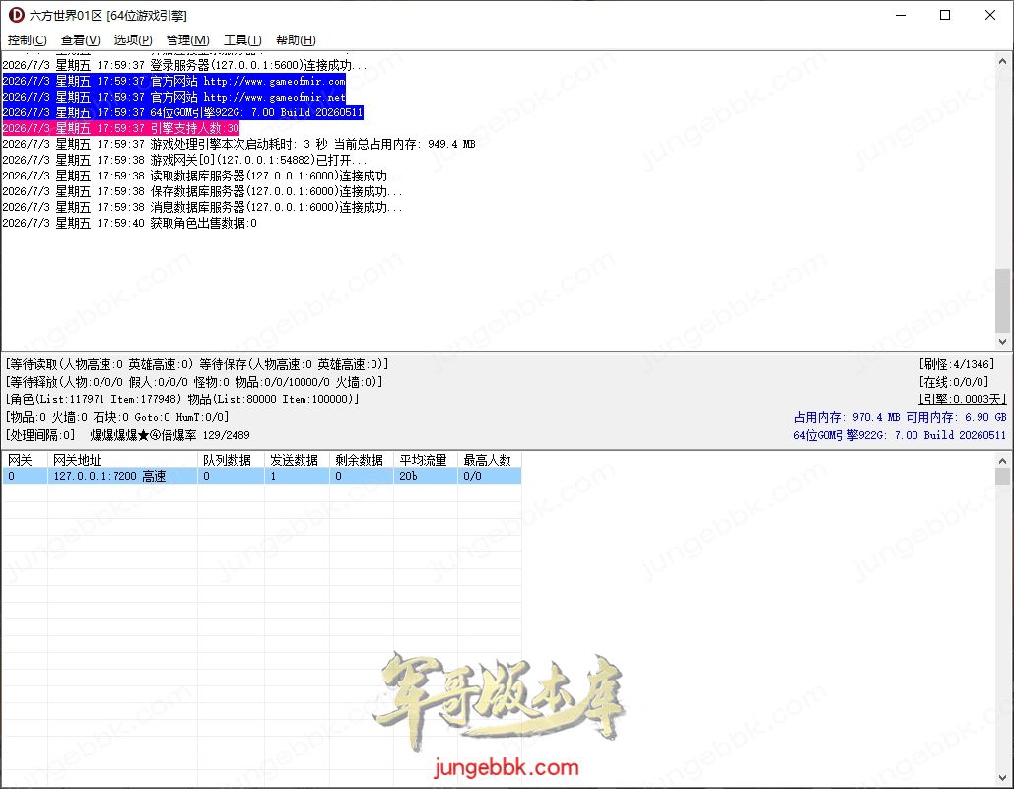Click gateway list scrollbar up arrow
The image size is (1014, 789).
(x=1002, y=461)
